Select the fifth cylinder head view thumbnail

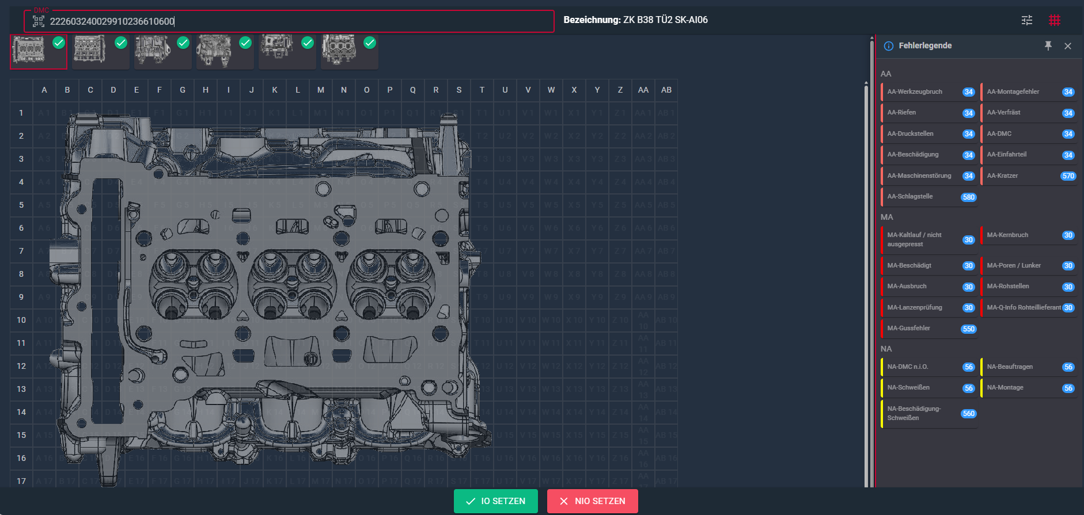click(287, 52)
